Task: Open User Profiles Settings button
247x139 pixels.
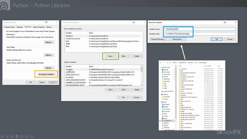Action: pos(49,55)
